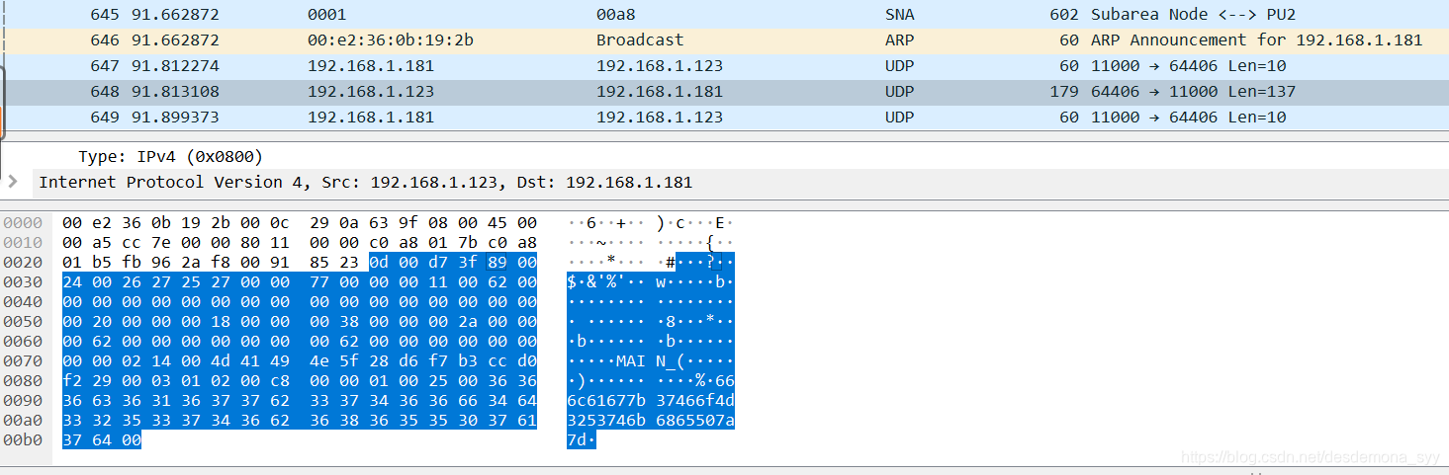Image resolution: width=1449 pixels, height=475 pixels.
Task: Click time 91.899373
Action: point(175,118)
